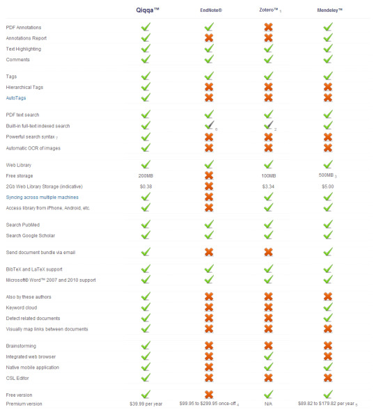Click the Qiqqa column header
Image resolution: width=376 pixels, height=412 pixels.
[x=148, y=10]
